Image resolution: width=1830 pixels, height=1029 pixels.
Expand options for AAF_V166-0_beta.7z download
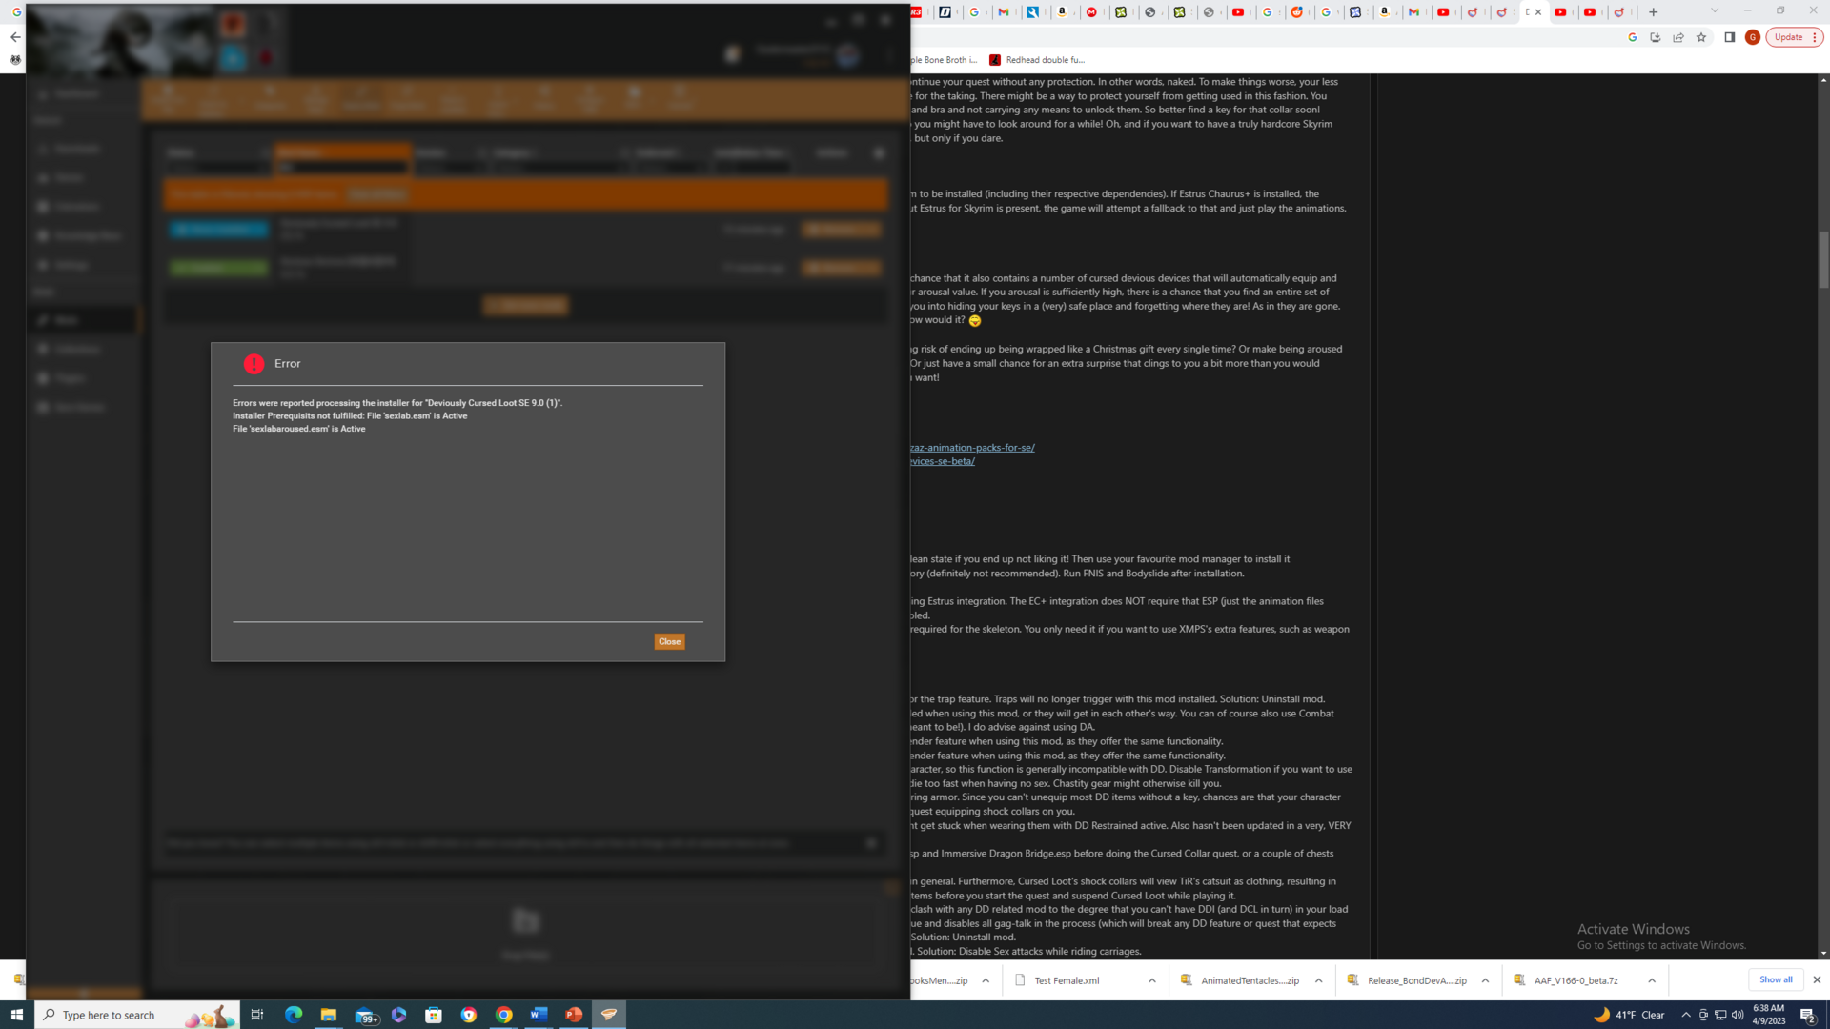1652,980
